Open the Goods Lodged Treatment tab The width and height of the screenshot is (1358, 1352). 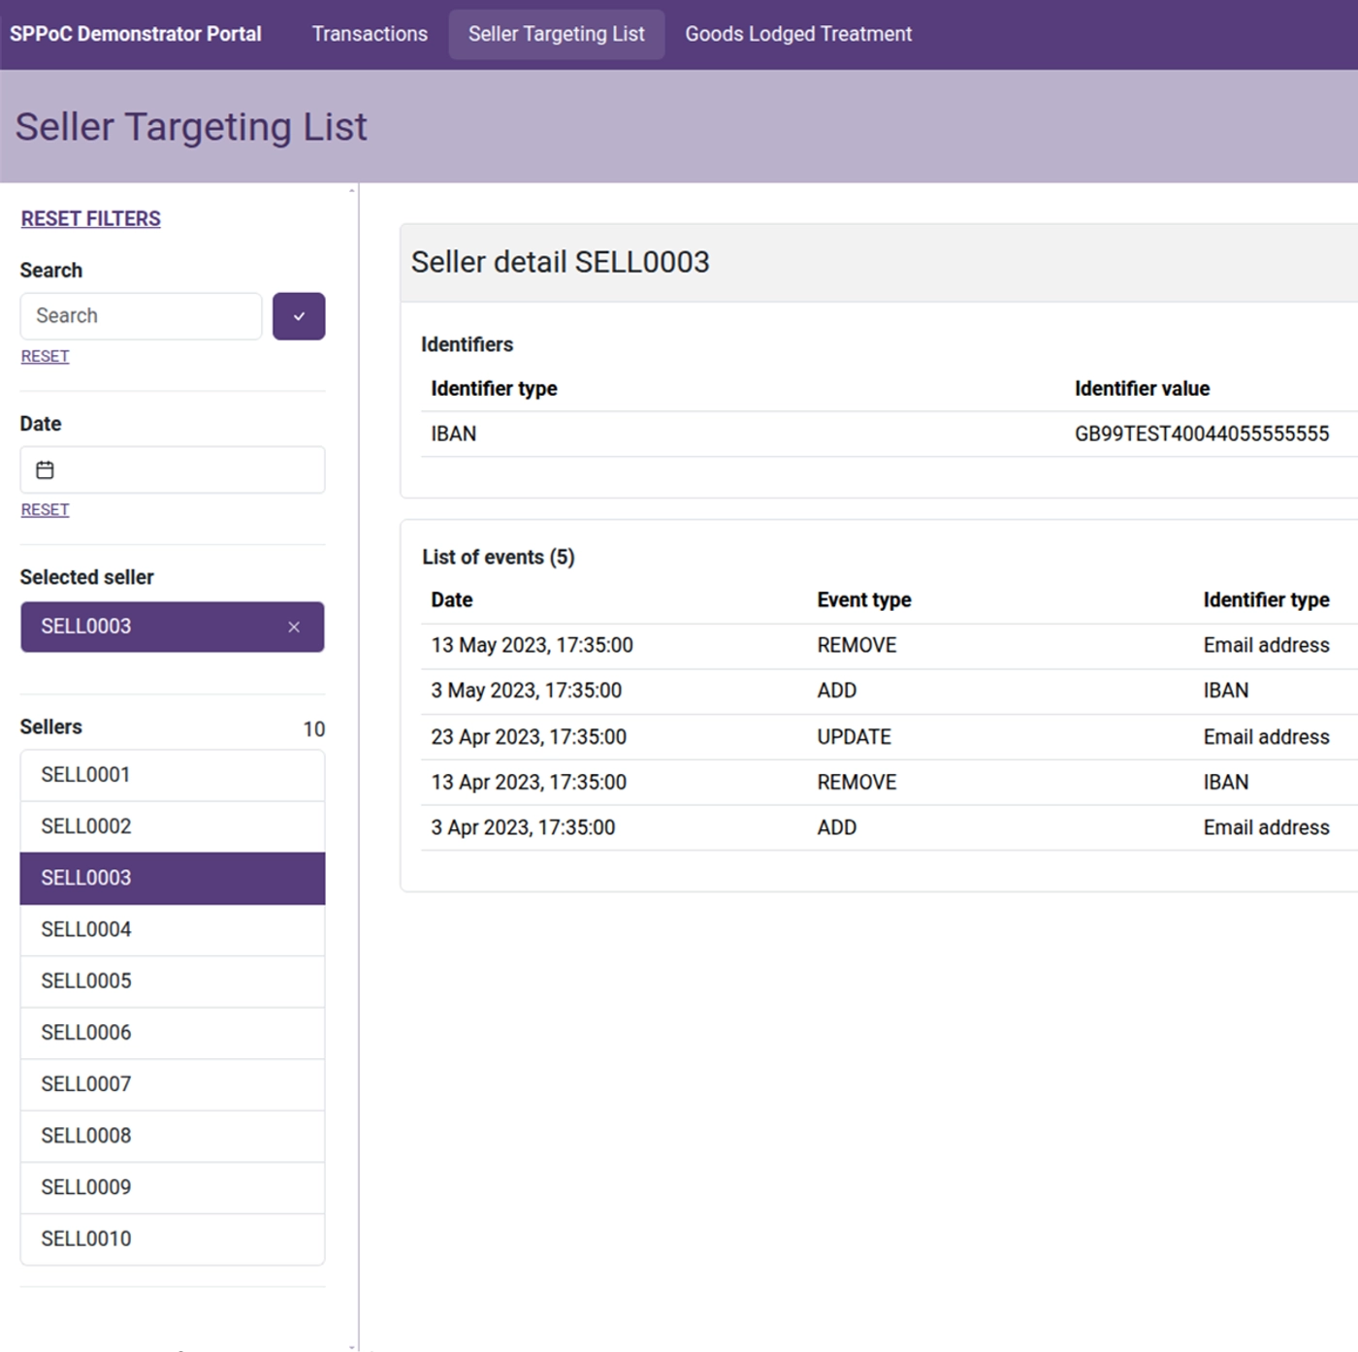(x=797, y=33)
